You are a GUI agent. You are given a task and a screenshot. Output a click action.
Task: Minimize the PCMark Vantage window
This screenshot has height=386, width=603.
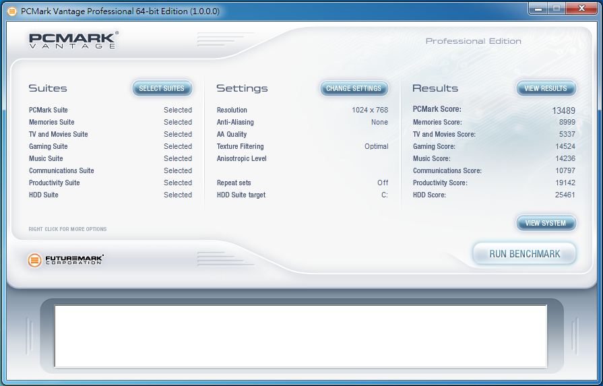[x=538, y=9]
